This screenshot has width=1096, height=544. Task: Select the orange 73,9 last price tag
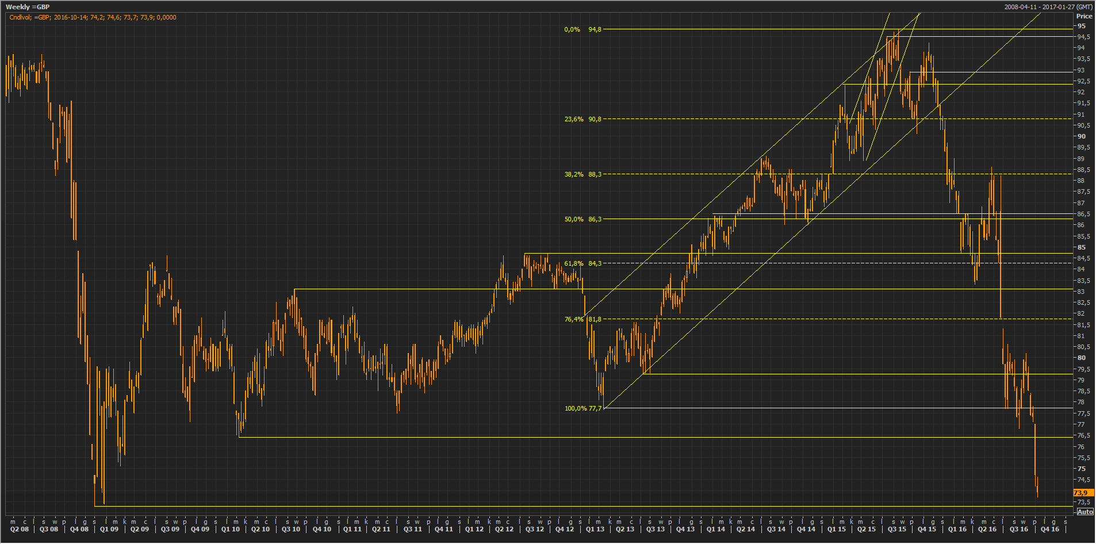click(x=1083, y=493)
